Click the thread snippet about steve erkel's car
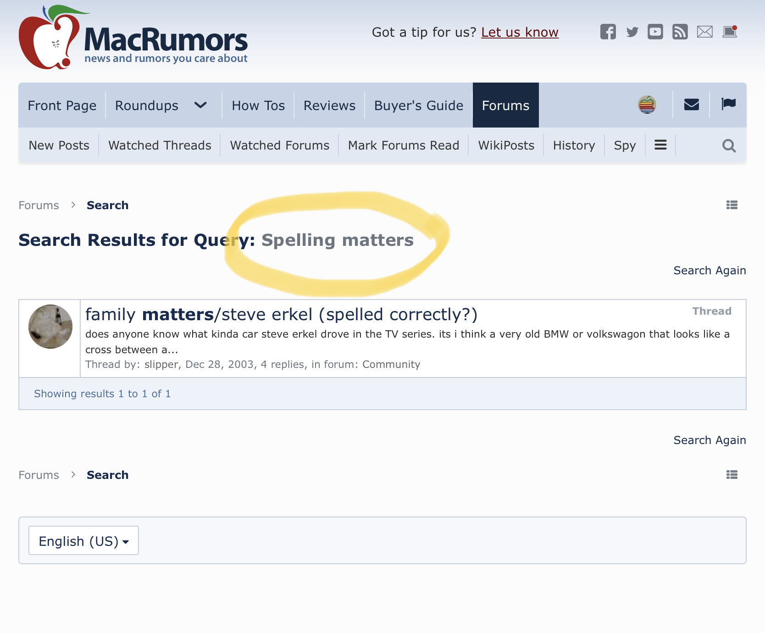 click(x=407, y=342)
